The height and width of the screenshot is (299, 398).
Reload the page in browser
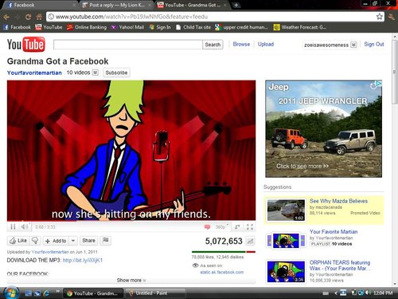(x=28, y=17)
